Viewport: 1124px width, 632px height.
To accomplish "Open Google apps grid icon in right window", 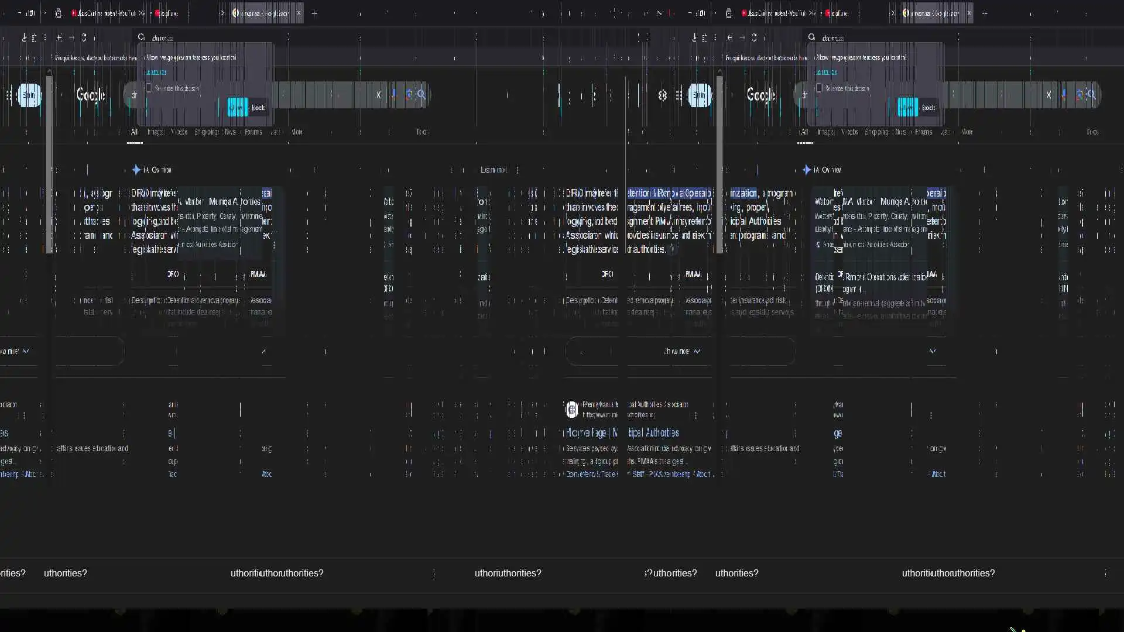I will click(678, 95).
